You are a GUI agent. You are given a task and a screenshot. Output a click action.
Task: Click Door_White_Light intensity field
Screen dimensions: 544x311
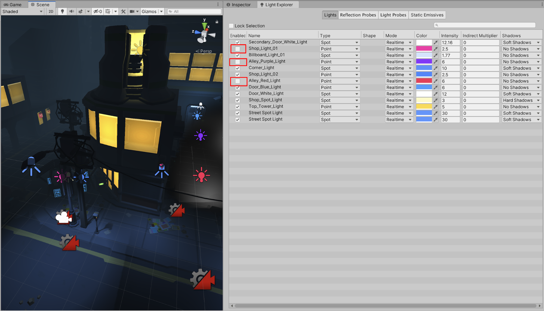(x=450, y=94)
